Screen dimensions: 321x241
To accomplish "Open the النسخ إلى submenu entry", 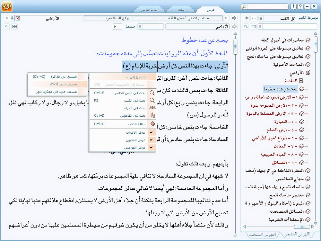I will pos(123,77).
